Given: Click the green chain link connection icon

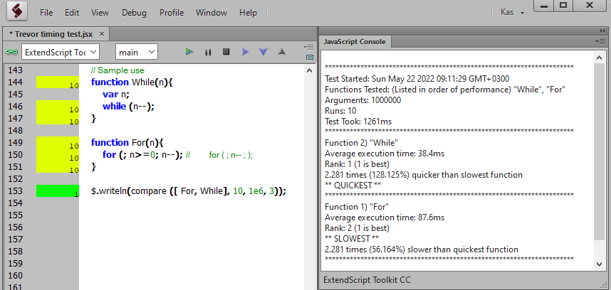Looking at the screenshot, I should (11, 52).
